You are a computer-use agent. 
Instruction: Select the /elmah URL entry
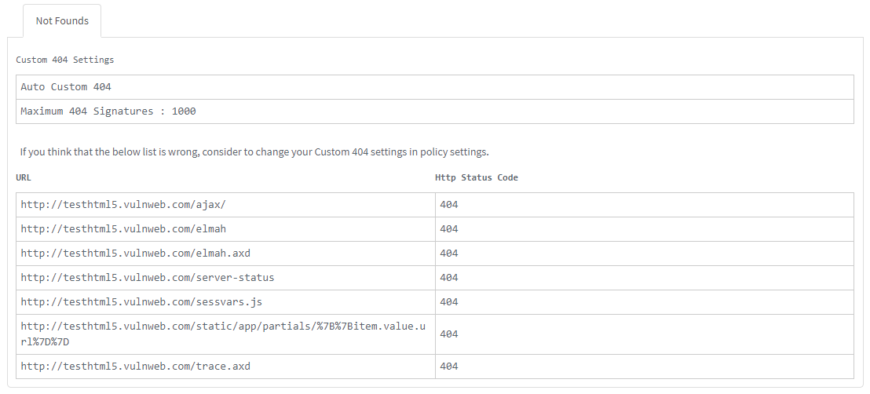pyautogui.click(x=123, y=229)
